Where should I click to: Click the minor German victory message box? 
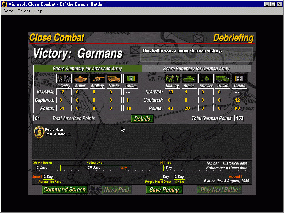pyautogui.click(x=197, y=54)
